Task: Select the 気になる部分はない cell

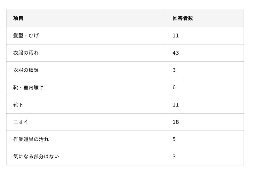Action: [x=36, y=156]
